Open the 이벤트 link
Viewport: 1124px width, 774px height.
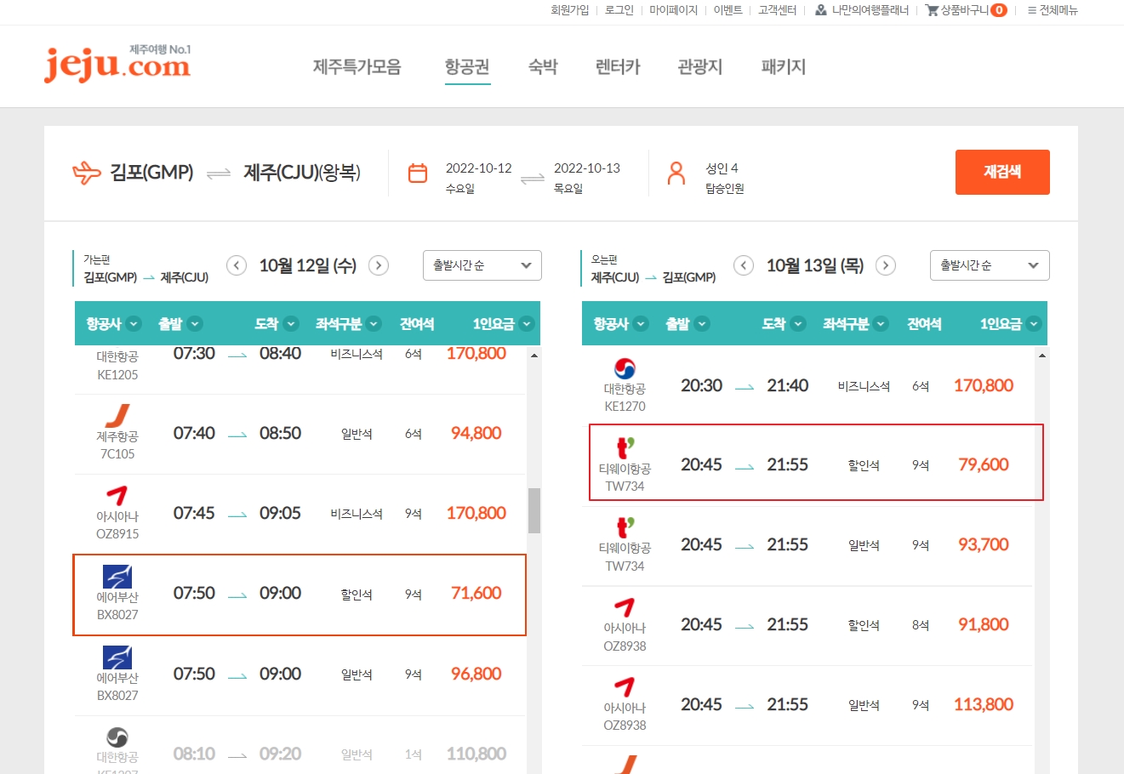728,10
